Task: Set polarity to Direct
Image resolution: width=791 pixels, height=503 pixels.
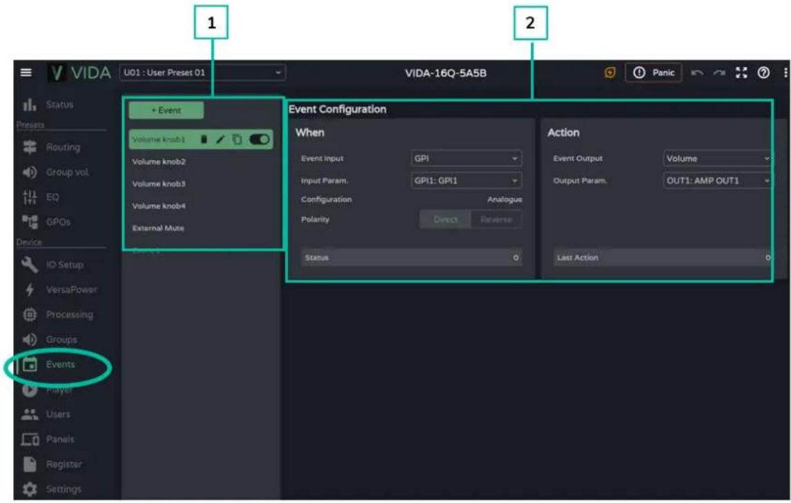Action: pos(445,219)
